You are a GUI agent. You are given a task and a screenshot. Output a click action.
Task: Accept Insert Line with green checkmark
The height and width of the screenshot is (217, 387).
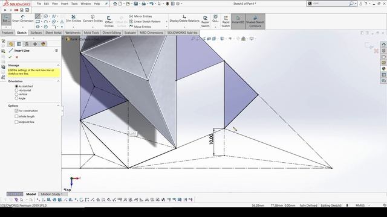click(x=10, y=57)
